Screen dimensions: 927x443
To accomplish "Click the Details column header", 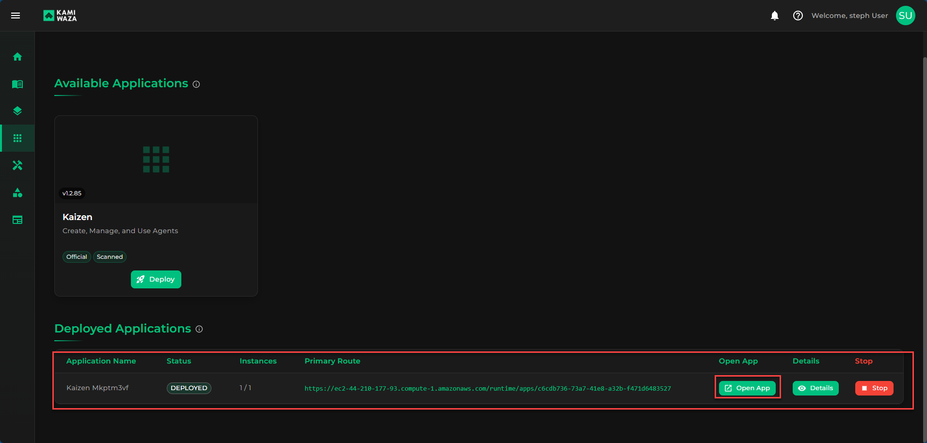I will tap(806, 361).
